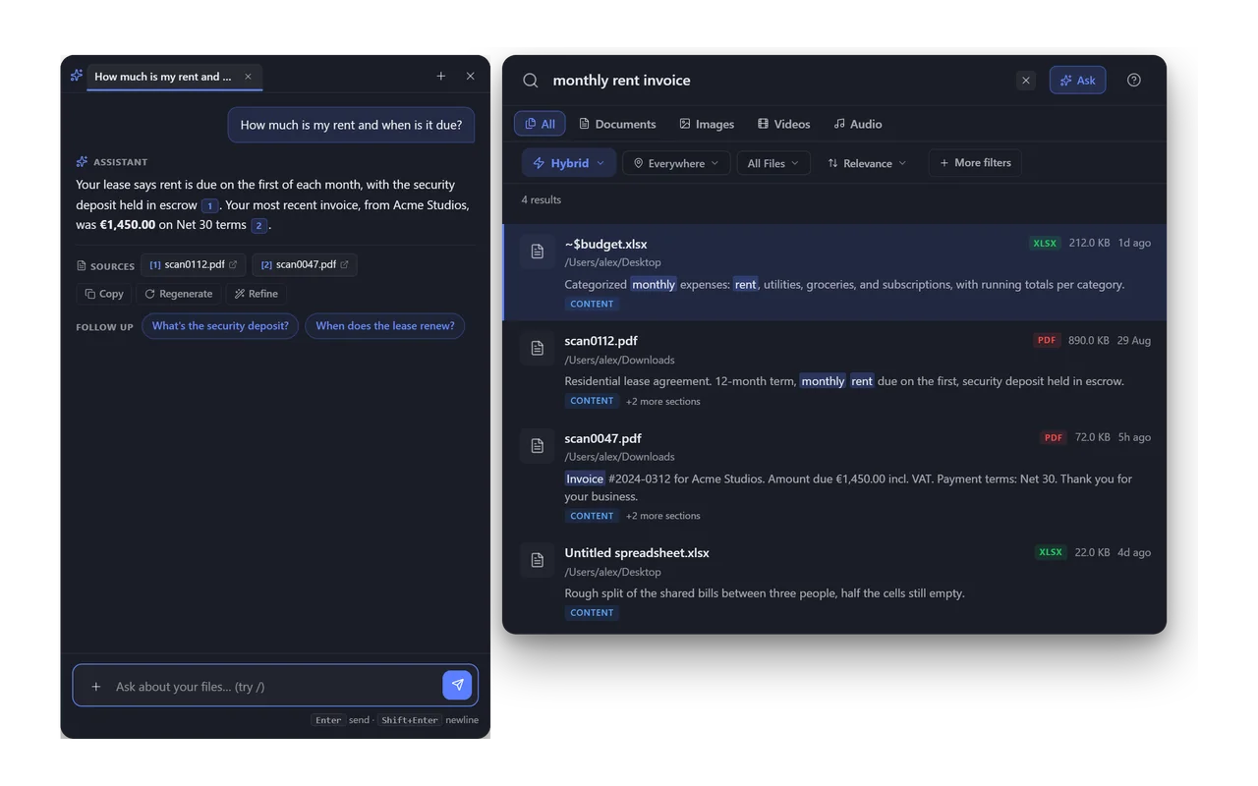The height and width of the screenshot is (786, 1258).
Task: Open the Hybrid search mode dropdown
Action: coord(569,163)
